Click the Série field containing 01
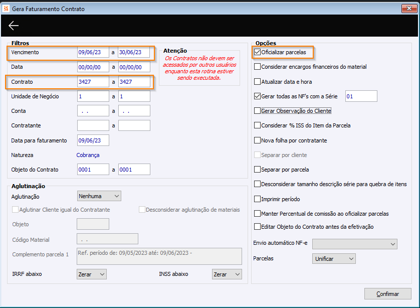420x308 pixels. click(361, 96)
